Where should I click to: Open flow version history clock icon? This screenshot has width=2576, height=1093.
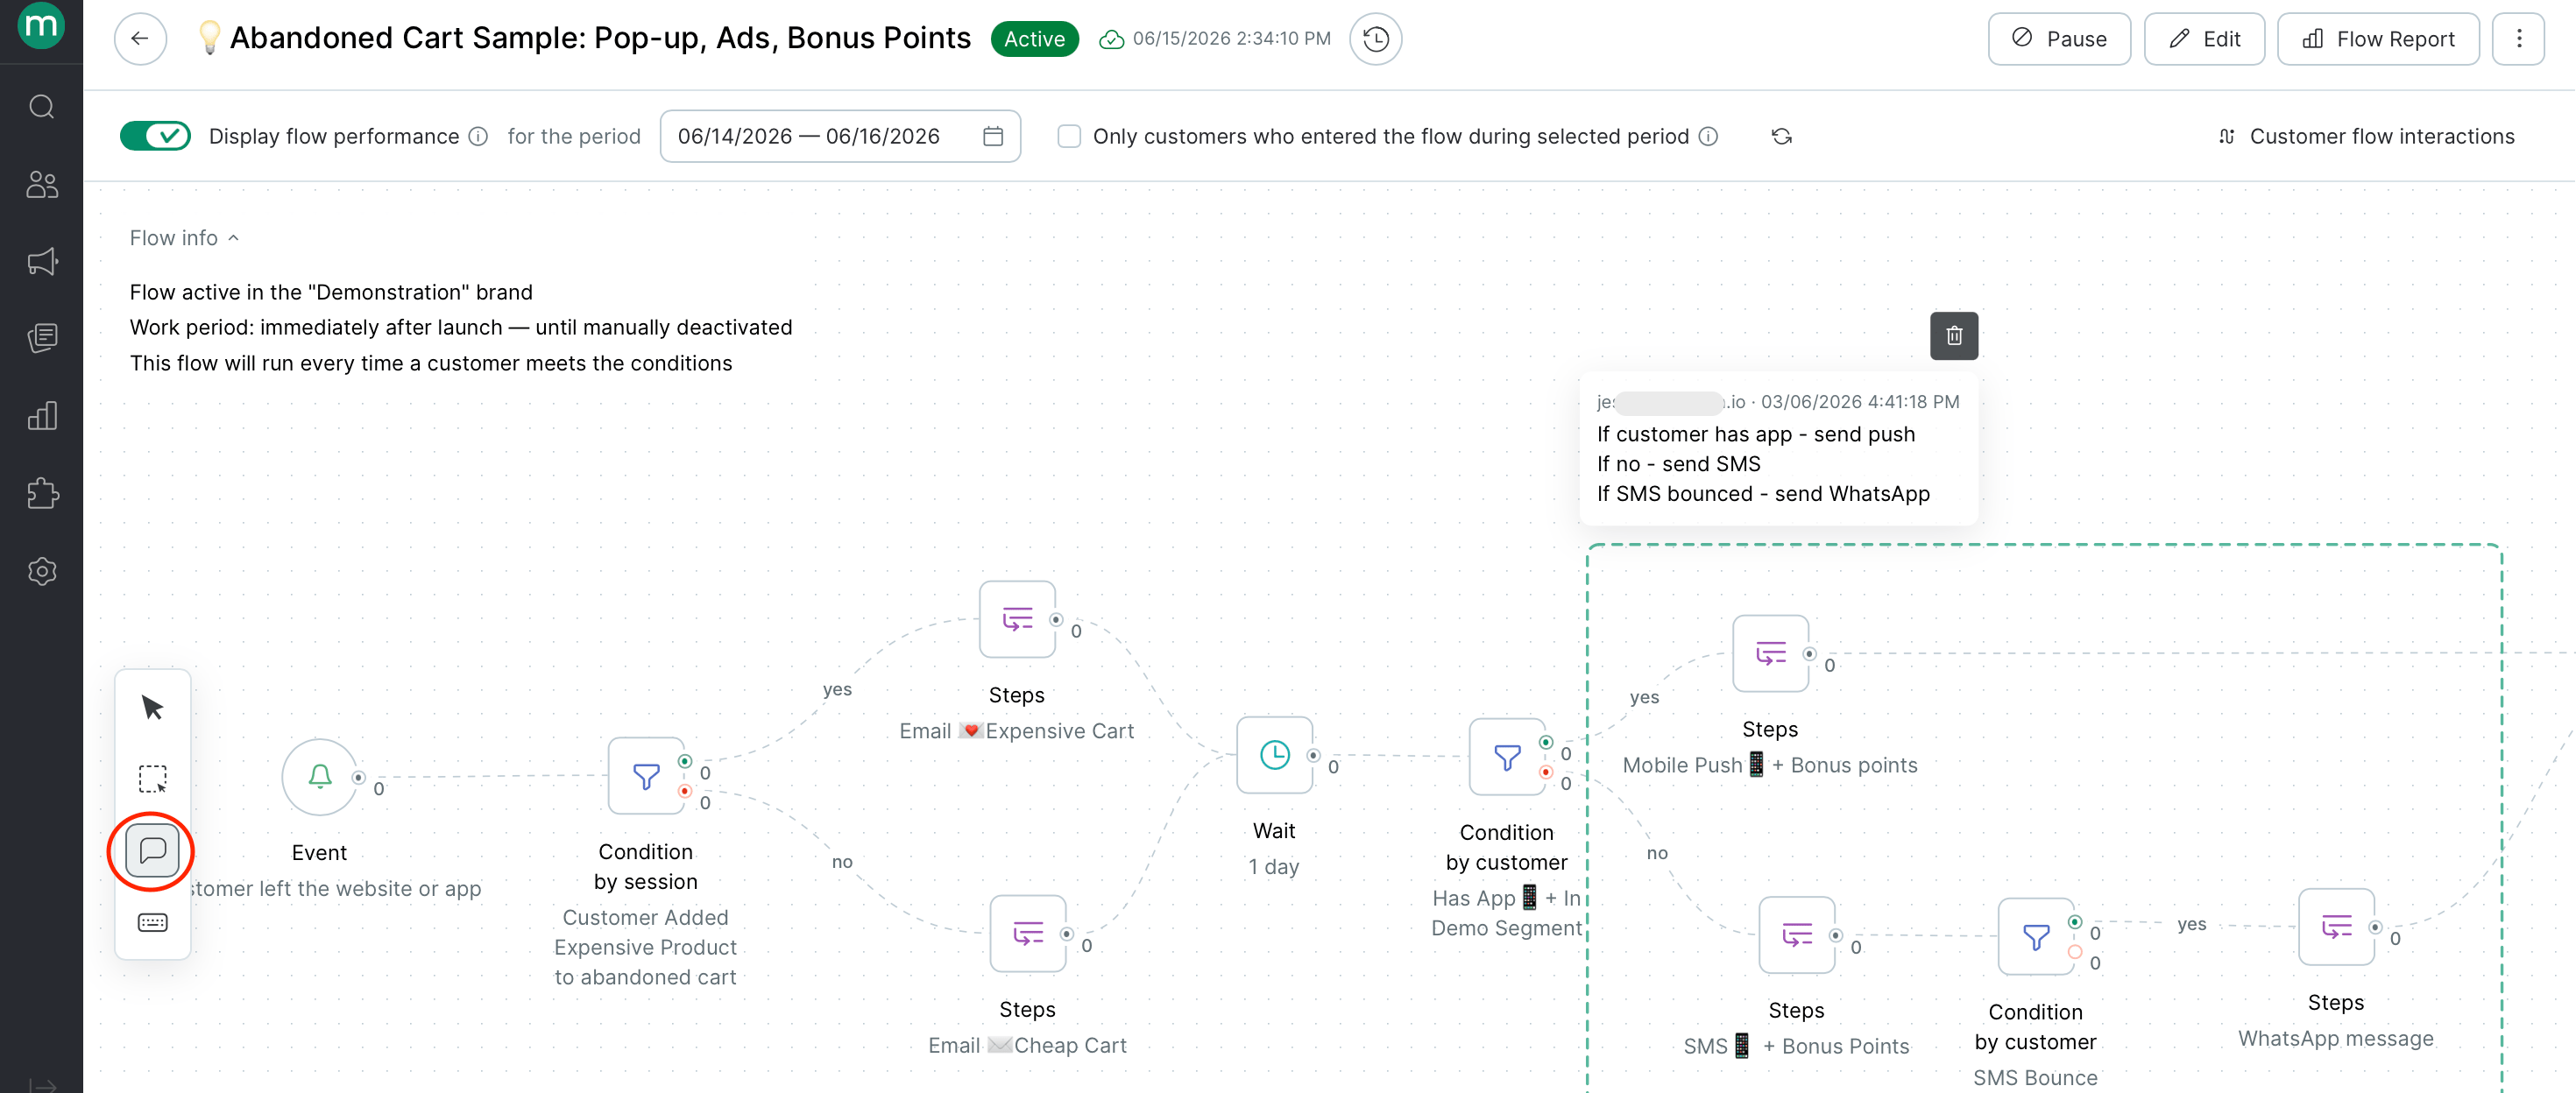[x=1375, y=39]
